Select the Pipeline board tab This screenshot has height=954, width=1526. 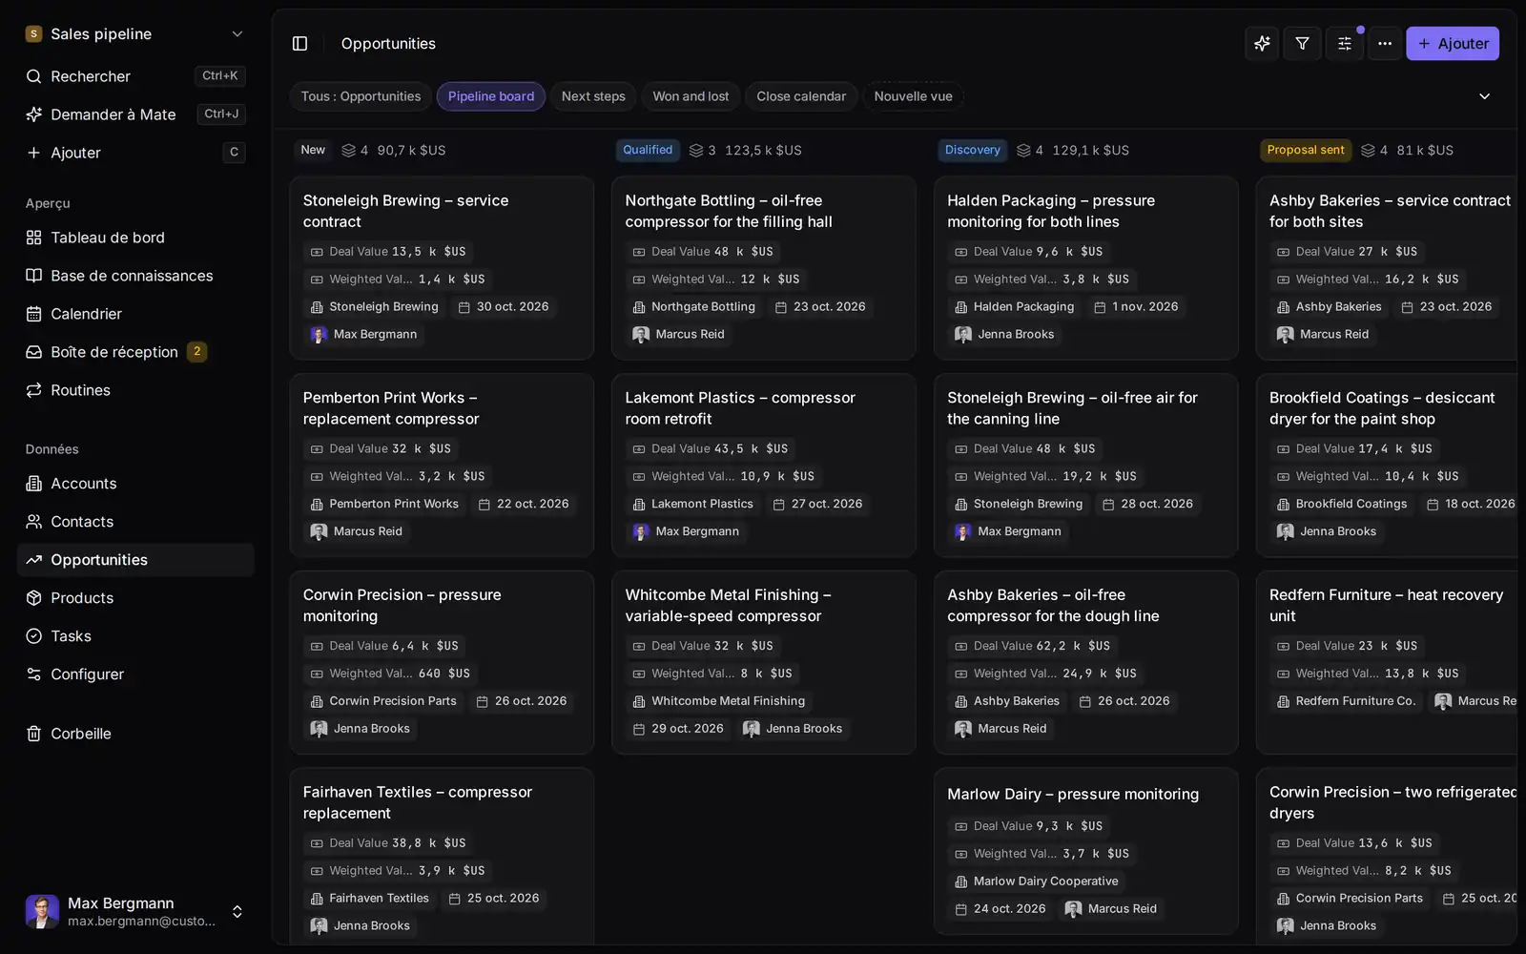click(x=491, y=96)
